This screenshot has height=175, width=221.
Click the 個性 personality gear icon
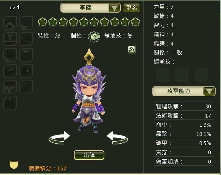point(94,37)
